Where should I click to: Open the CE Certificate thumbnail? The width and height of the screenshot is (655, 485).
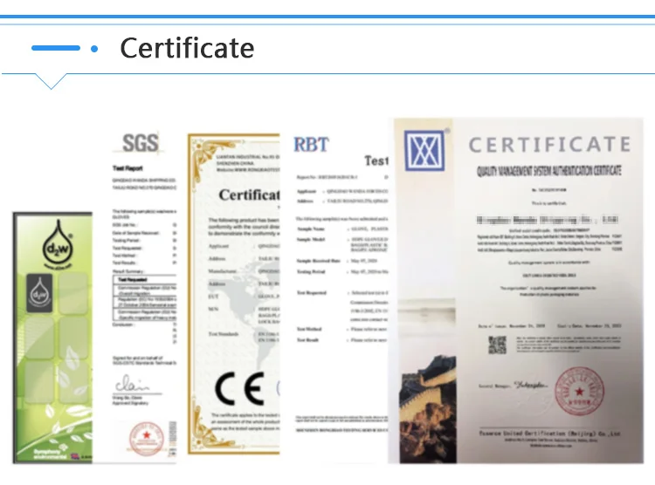click(233, 294)
